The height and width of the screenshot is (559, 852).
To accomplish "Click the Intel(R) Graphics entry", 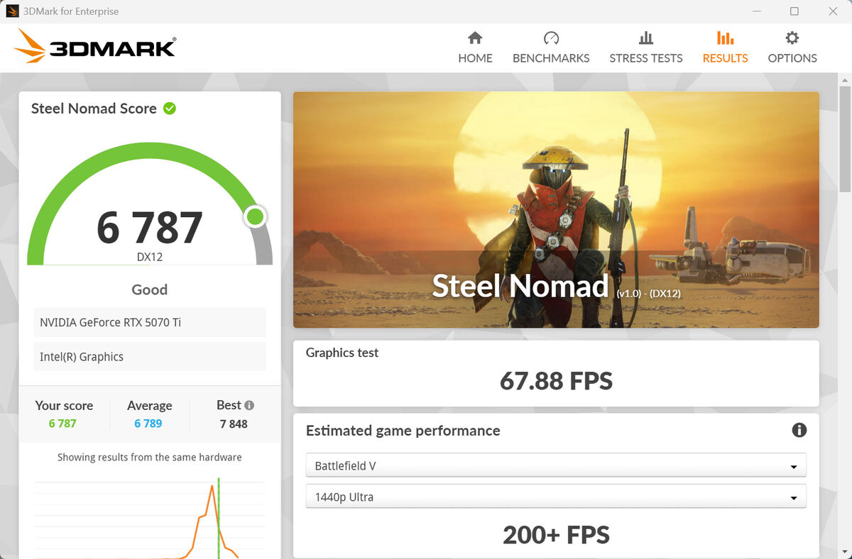I will [149, 357].
